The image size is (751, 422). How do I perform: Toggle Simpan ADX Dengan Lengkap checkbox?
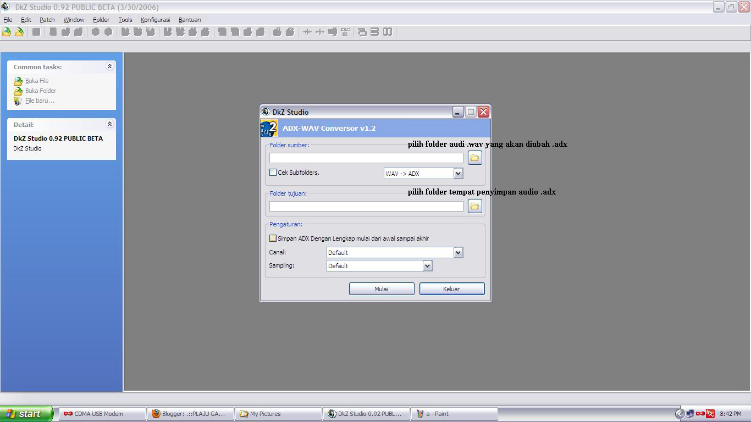tap(273, 238)
